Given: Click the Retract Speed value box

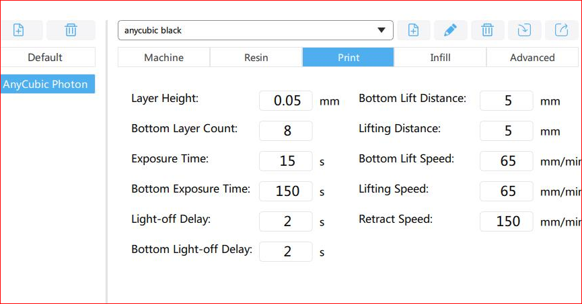Looking at the screenshot, I should [507, 221].
